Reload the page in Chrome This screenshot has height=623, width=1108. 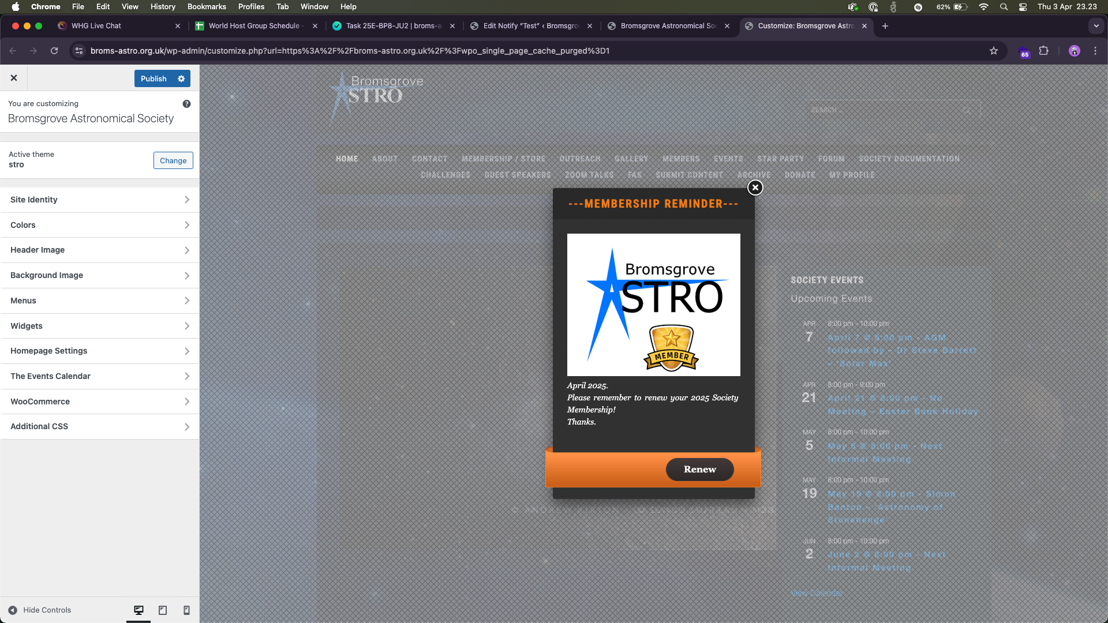click(x=54, y=51)
